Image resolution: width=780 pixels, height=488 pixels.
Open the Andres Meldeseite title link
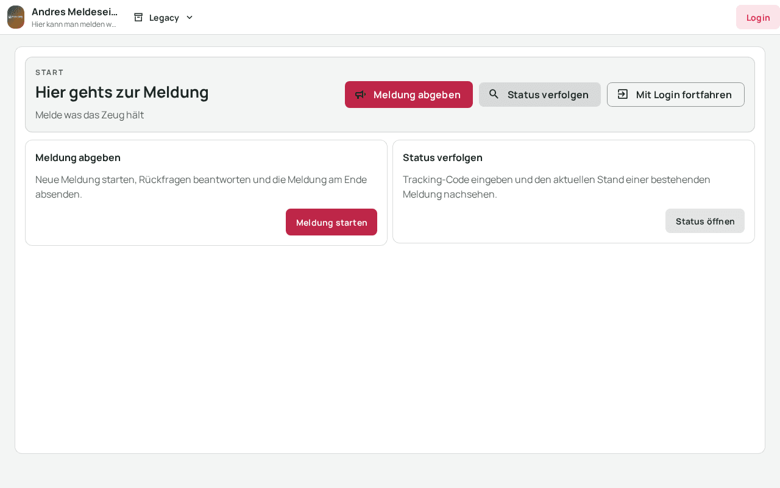[74, 12]
